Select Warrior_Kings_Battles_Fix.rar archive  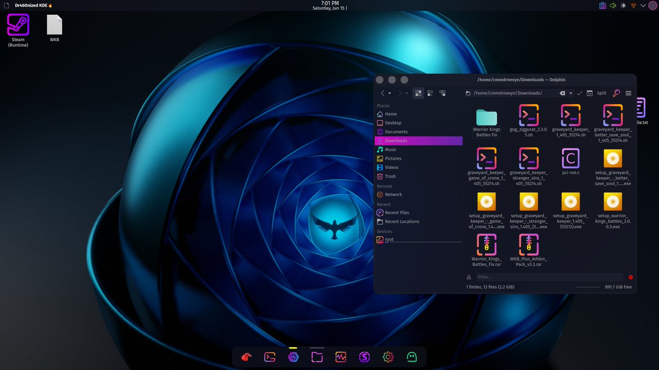tap(487, 250)
